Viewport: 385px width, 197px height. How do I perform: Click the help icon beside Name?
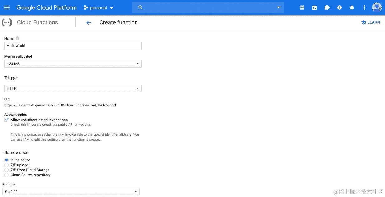coord(17,38)
